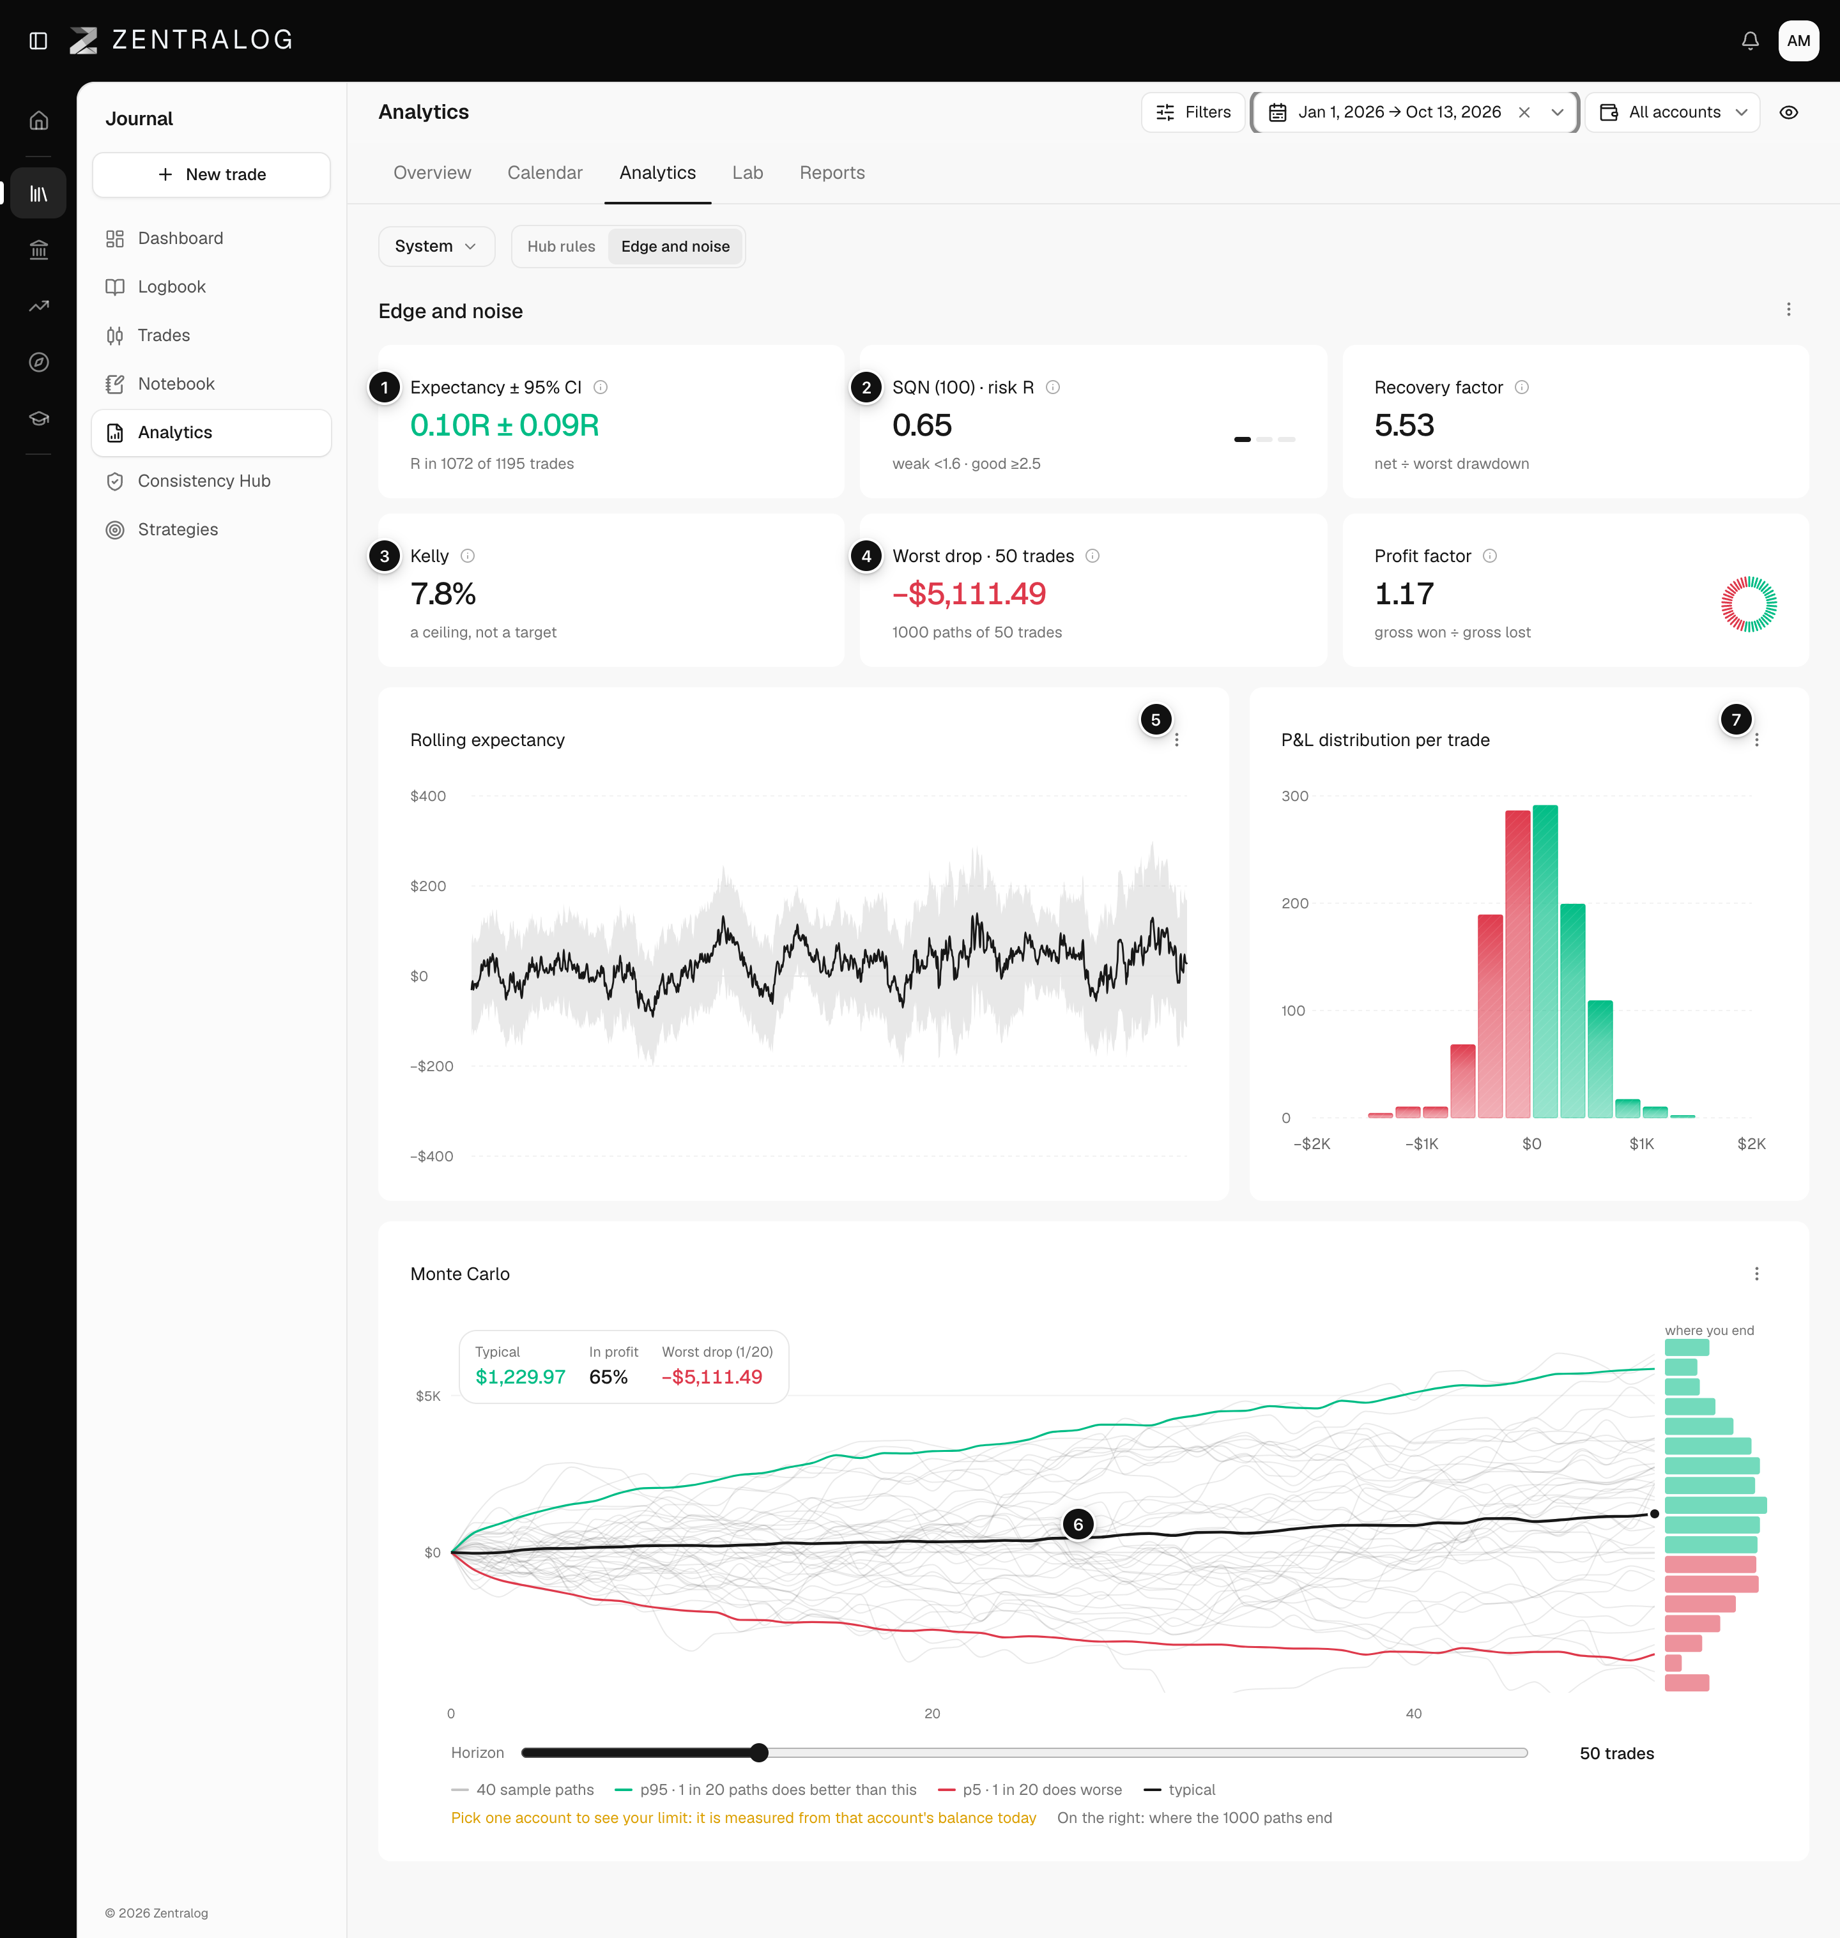Open the Rolling expectancy chart options menu
This screenshot has height=1938, width=1840.
tap(1176, 740)
